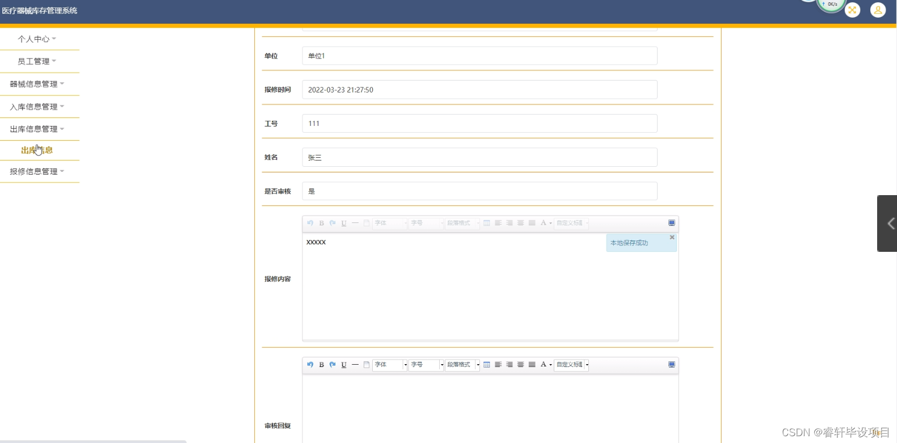The width and height of the screenshot is (897, 443).
Task: Click redo in the 审核回复 editor toolbar
Action: pyautogui.click(x=332, y=365)
